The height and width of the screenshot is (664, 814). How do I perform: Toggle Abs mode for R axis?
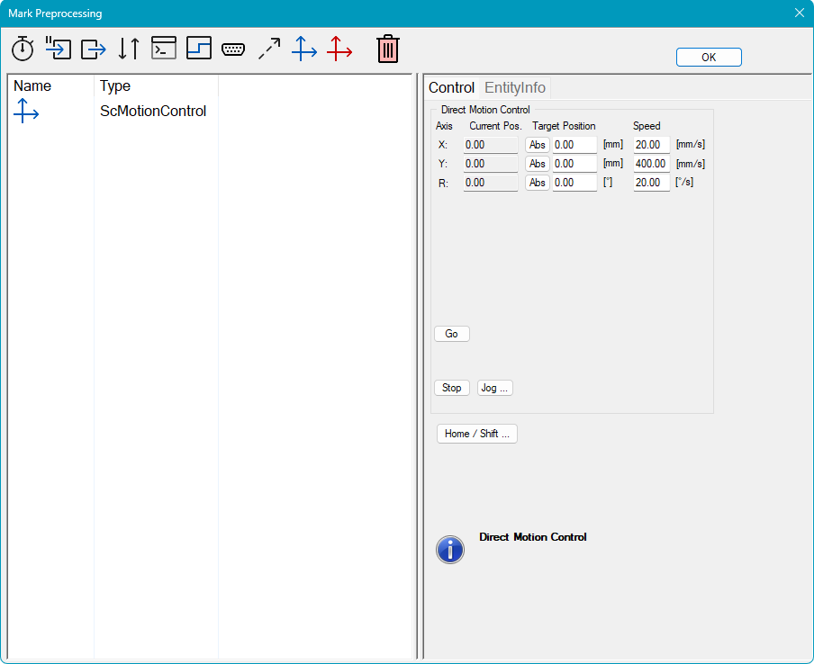538,183
